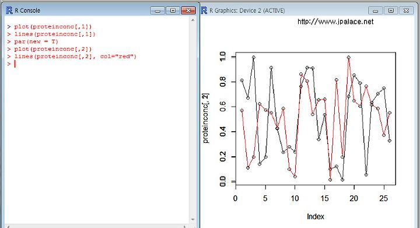Click the R logo icon in R Graphics title bar
Image resolution: width=420 pixels, height=228 pixels.
point(204,10)
